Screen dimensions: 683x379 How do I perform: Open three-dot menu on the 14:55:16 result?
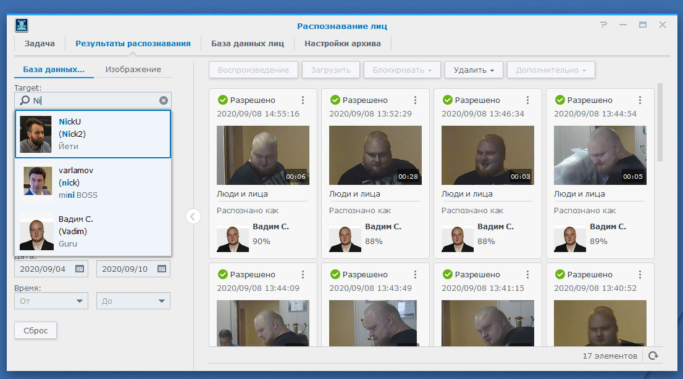(x=303, y=100)
